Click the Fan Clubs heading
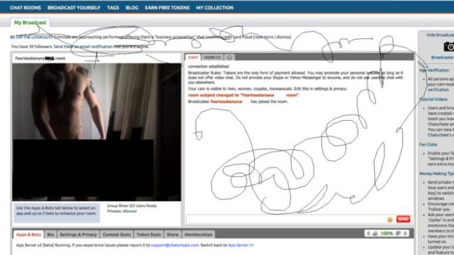Screen dimensions: 454x255 click(x=428, y=144)
